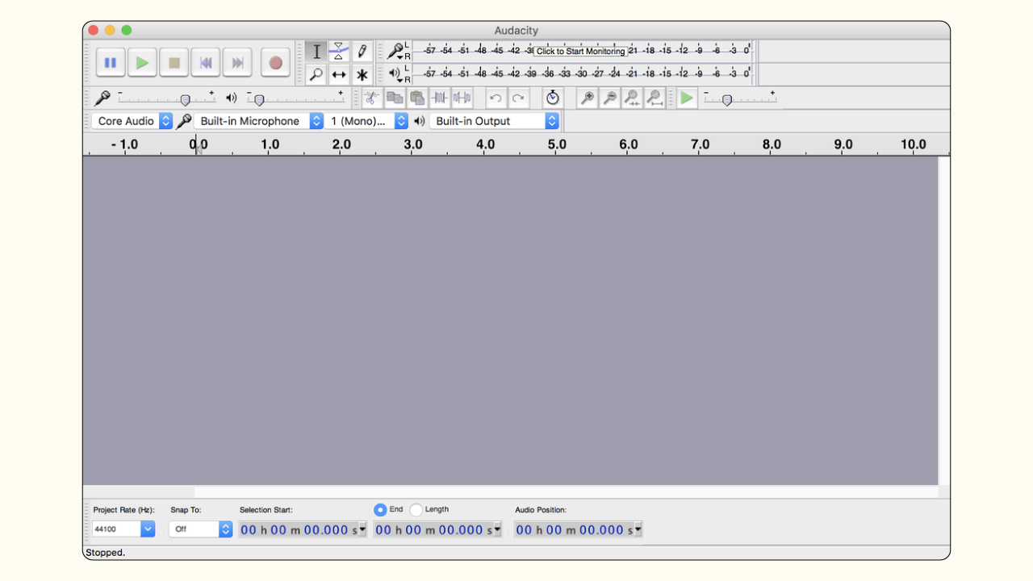
Task: Select the Multi-Tool asterisk icon
Action: tap(362, 75)
